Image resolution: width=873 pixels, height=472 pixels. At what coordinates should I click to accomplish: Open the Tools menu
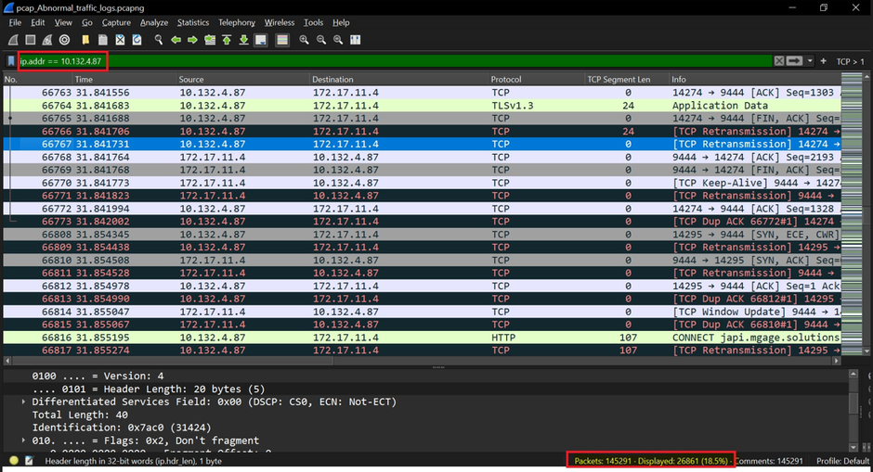pyautogui.click(x=314, y=22)
